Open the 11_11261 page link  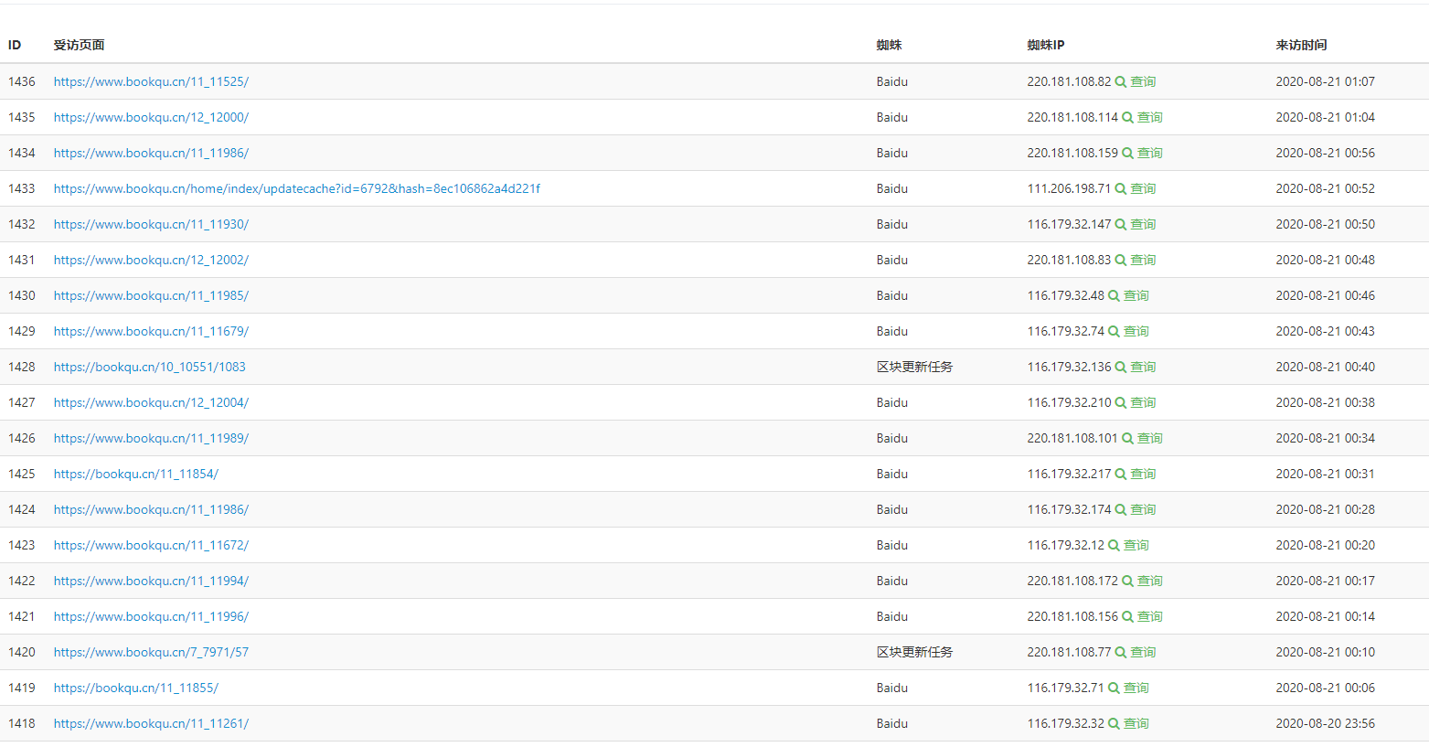point(151,723)
